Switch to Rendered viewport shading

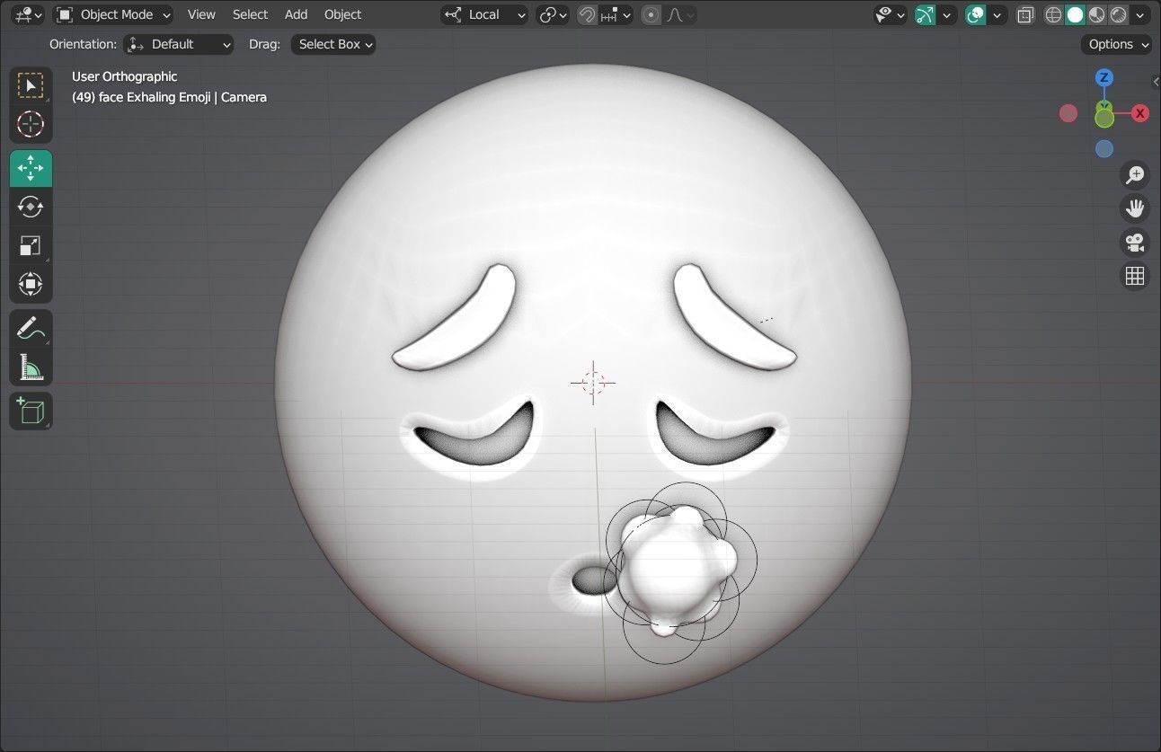point(1118,14)
